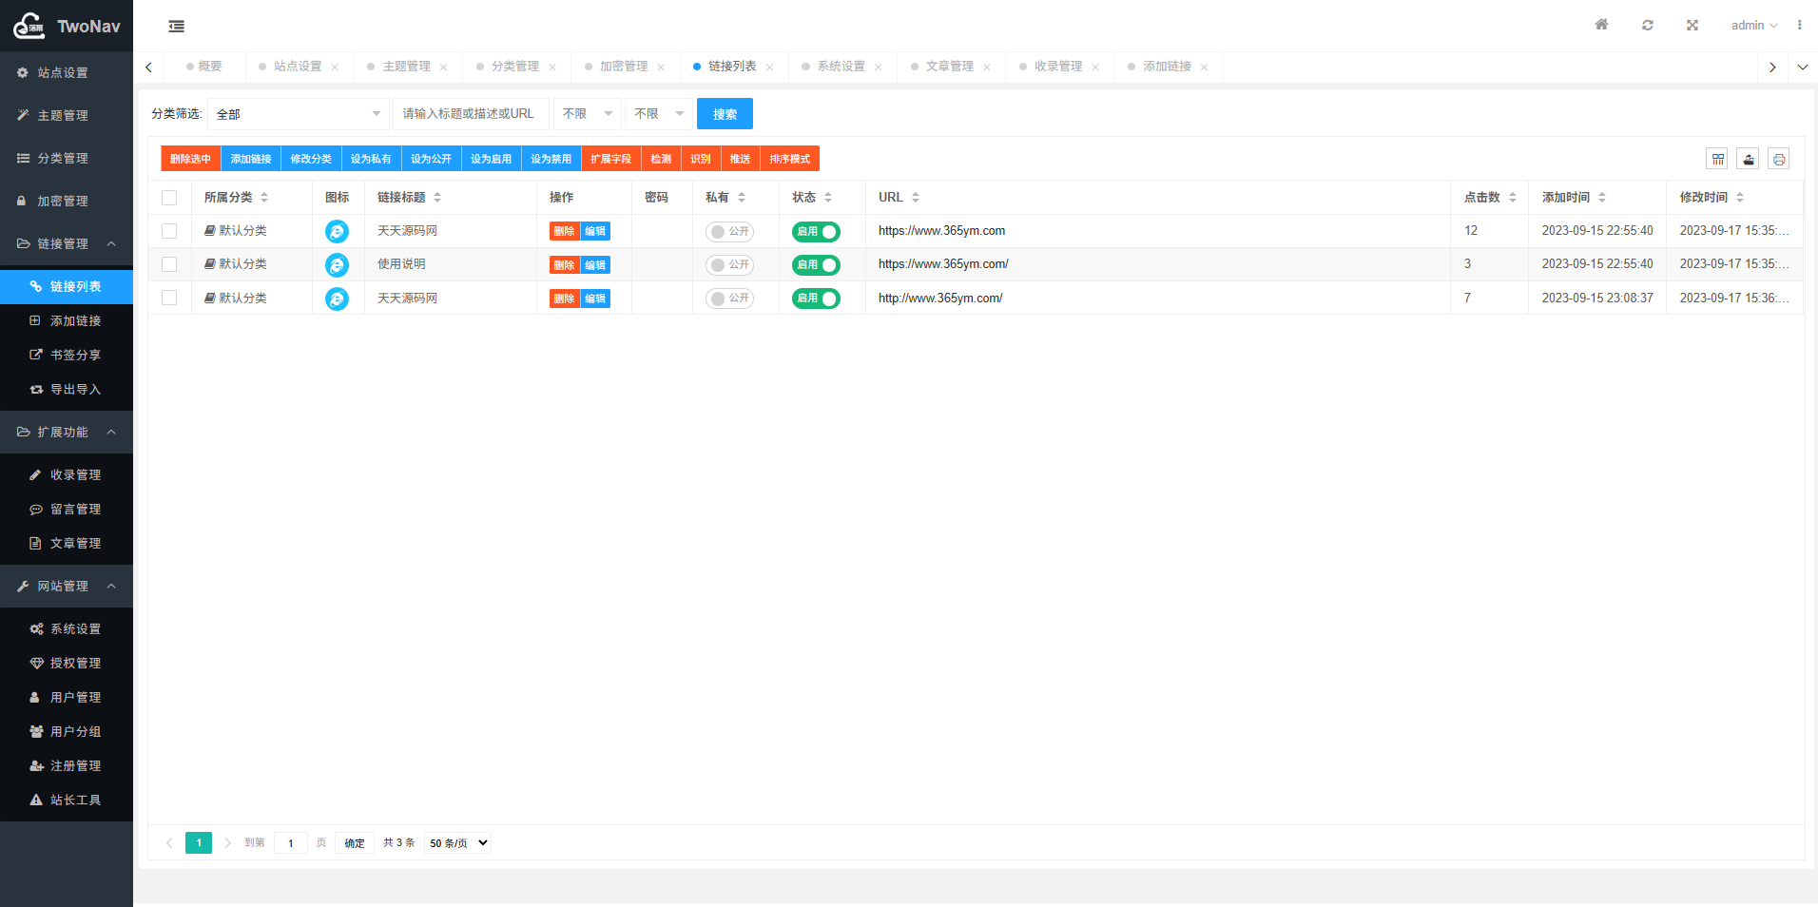Open the 文章管理 tab
The width and height of the screenshot is (1818, 907).
949,67
